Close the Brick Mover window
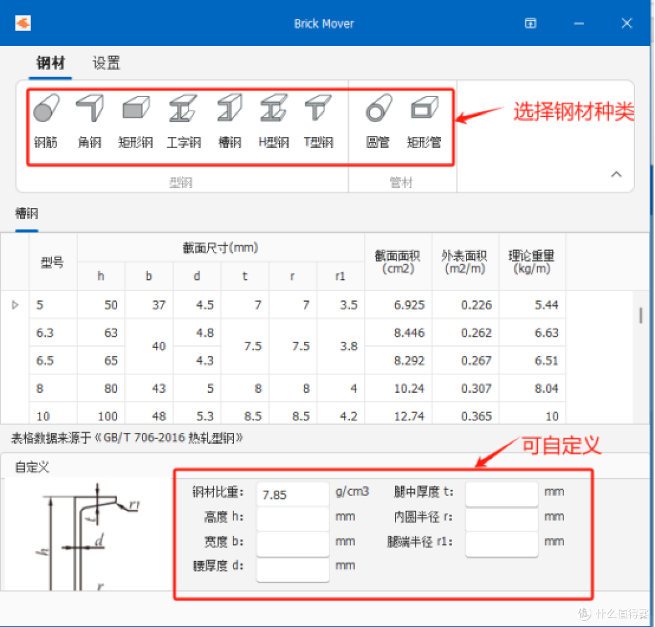This screenshot has height=627, width=655. 626,23
